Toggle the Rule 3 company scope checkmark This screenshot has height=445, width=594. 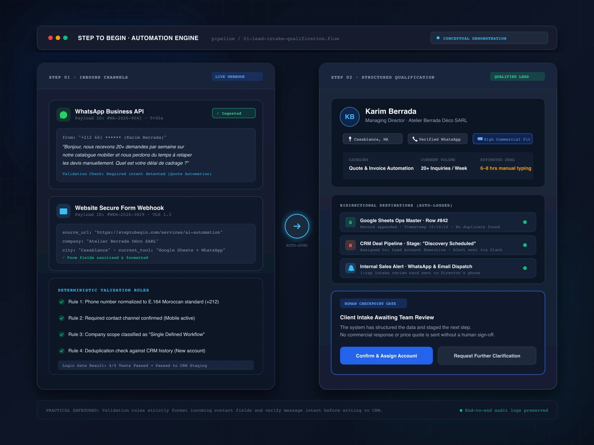pyautogui.click(x=62, y=334)
